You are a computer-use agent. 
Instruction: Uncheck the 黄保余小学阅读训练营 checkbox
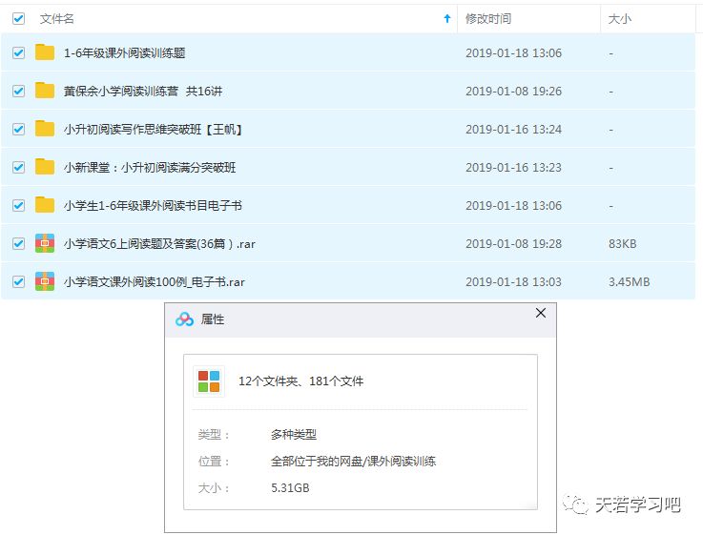click(18, 91)
